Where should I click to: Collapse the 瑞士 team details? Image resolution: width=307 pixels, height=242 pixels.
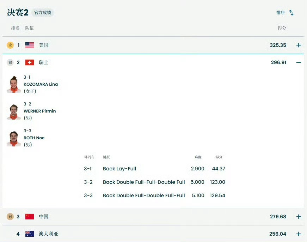298,62
